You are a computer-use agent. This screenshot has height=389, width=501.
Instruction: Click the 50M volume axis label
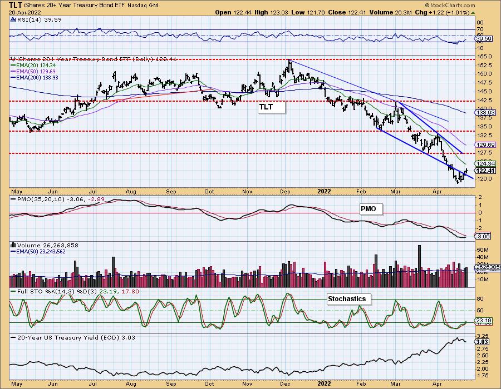tap(483, 250)
